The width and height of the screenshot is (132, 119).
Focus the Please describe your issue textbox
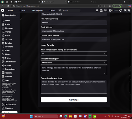pyautogui.click(x=74, y=87)
